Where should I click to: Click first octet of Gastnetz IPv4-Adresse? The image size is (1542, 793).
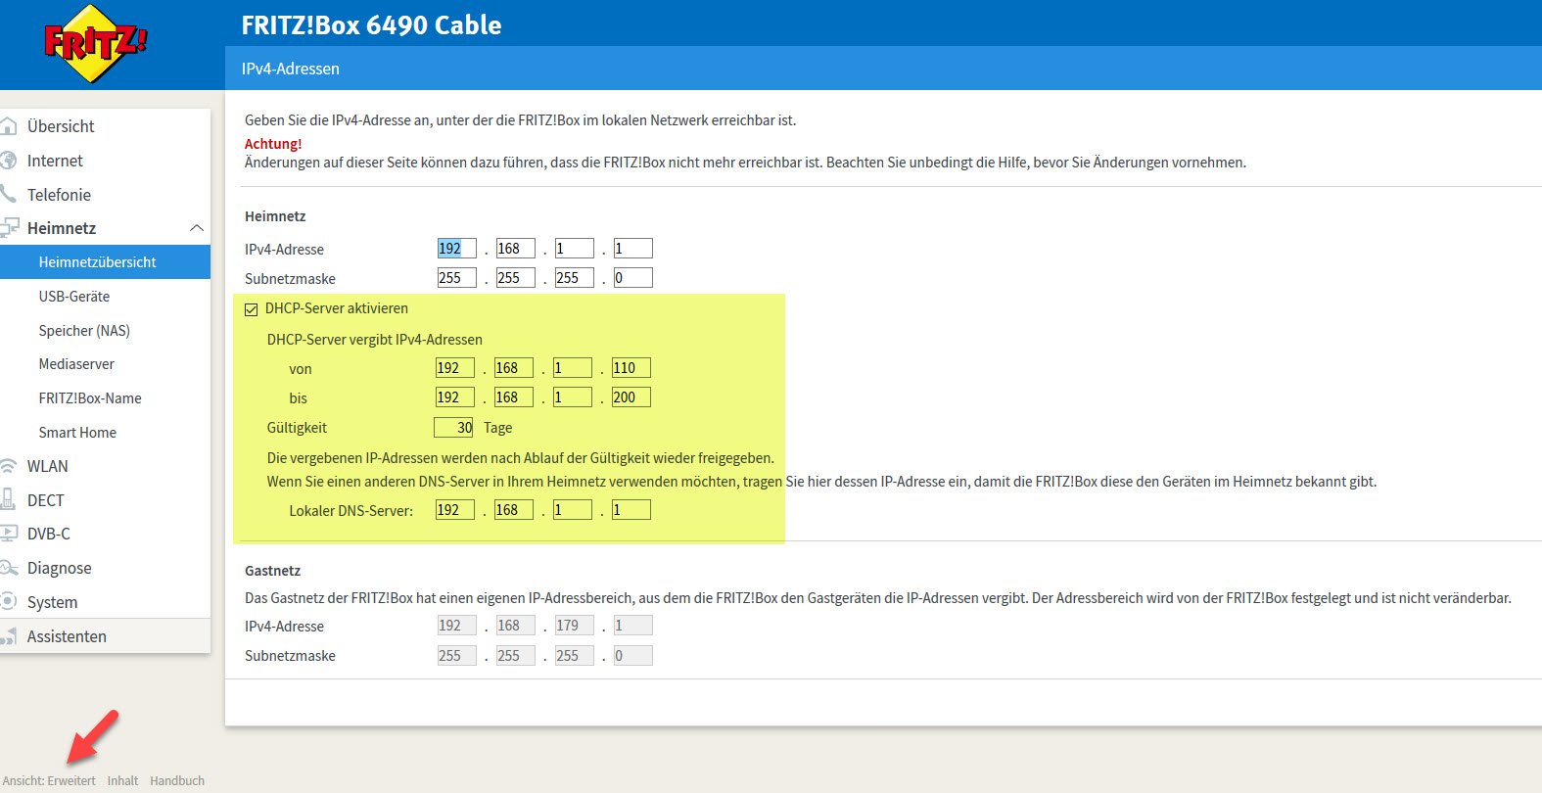457,626
